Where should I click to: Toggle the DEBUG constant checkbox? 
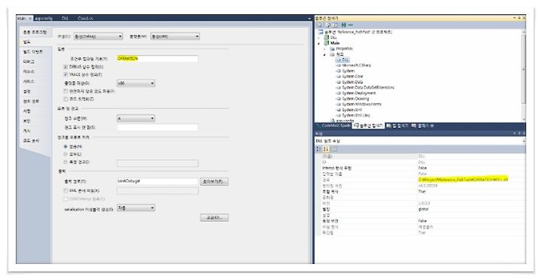pos(65,67)
